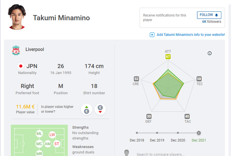The height and width of the screenshot is (156, 231).
Task: Open the radar chart info icon
Action: click(210, 53)
